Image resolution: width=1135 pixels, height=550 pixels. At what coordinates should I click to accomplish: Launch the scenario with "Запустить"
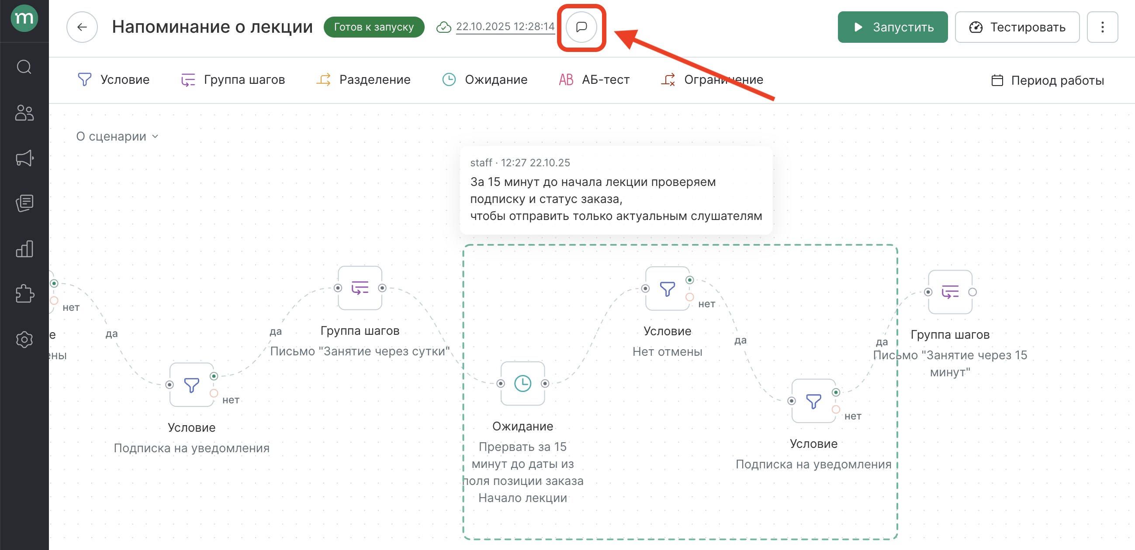click(x=893, y=27)
